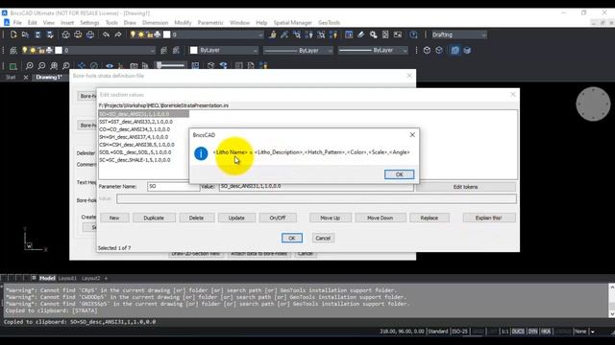Click the Duplicate button
The height and width of the screenshot is (345, 615).
pyautogui.click(x=154, y=218)
